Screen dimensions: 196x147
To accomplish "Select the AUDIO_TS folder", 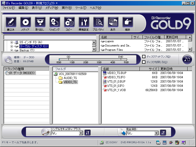I will click(x=70, y=78).
